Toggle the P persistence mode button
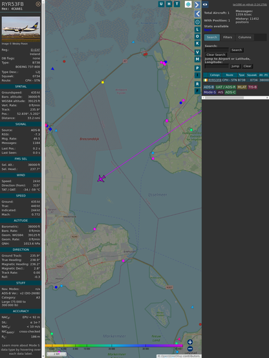This screenshot has height=358, width=269. 197,68
